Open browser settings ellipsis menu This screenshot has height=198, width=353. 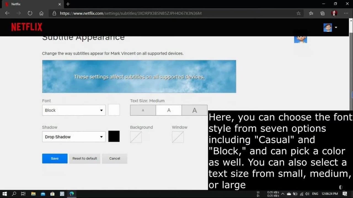346,13
